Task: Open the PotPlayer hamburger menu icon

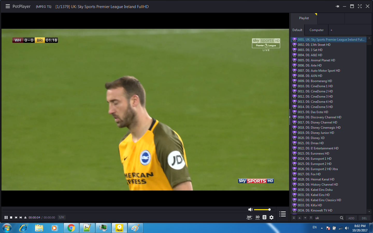Action: [x=8, y=6]
